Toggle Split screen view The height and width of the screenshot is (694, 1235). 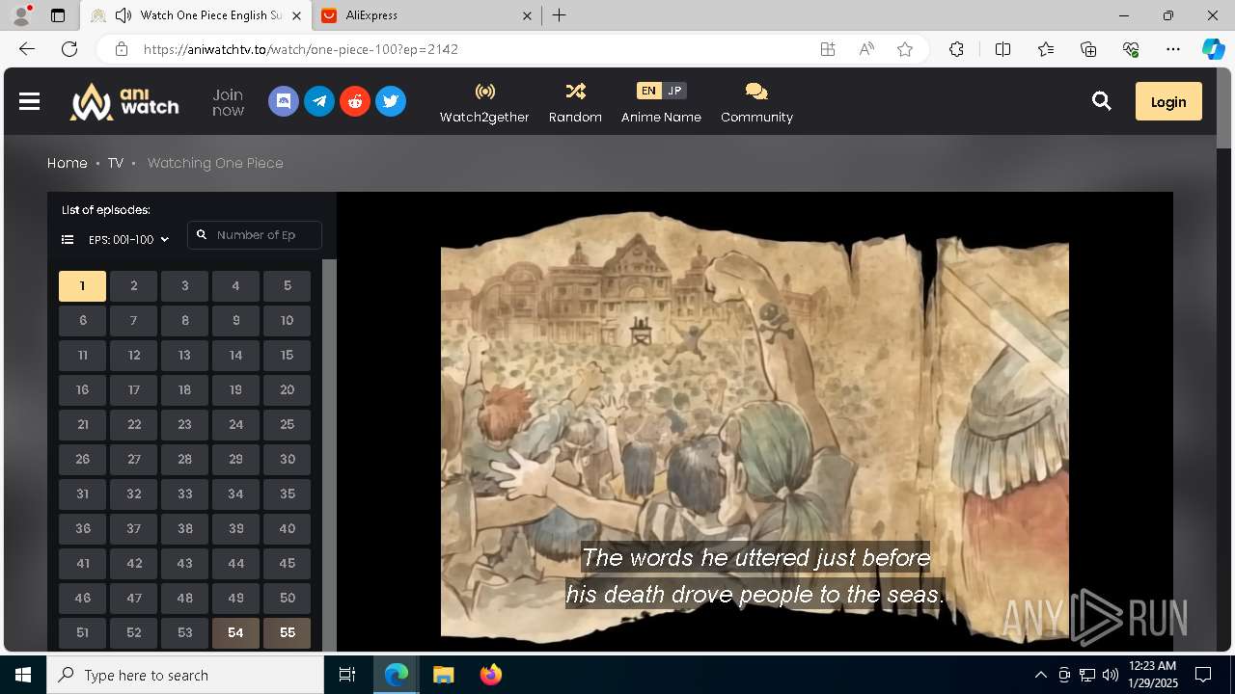tap(1002, 49)
